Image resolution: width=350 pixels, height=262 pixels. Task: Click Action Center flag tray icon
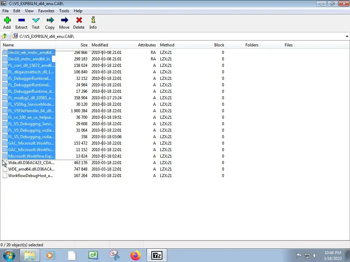[299, 255]
